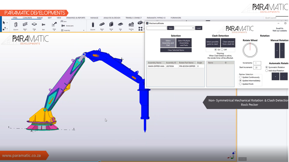This screenshot has height=162, width=289.
Task: Expand the steel Plate dropdown arrow
Action: (34, 30)
